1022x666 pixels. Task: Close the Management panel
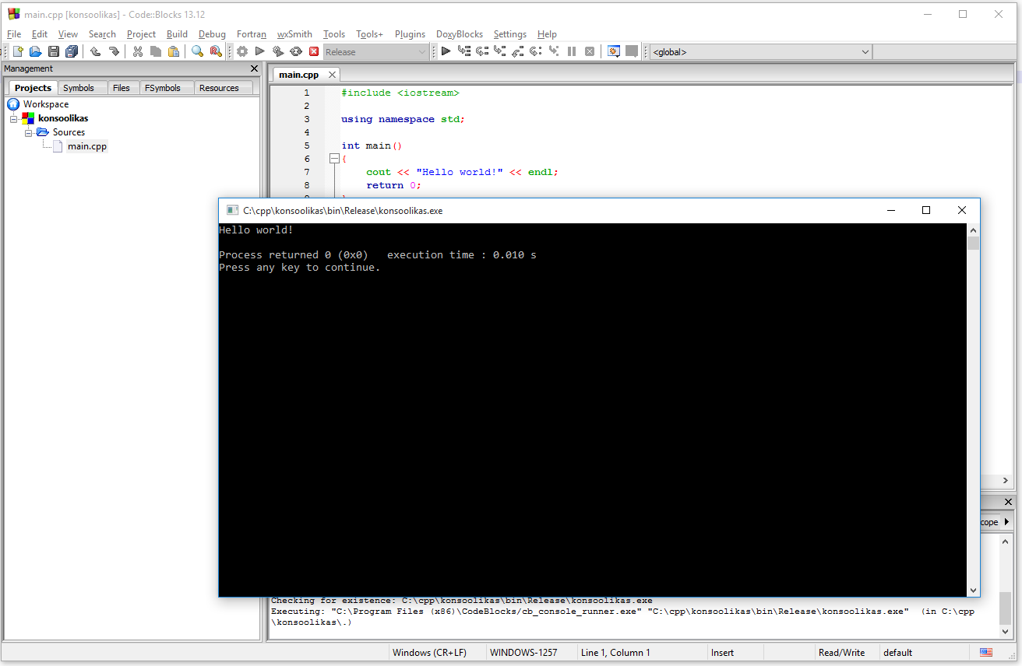coord(254,68)
